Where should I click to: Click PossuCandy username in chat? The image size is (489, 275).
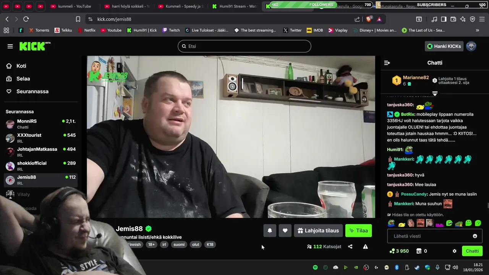(x=414, y=194)
